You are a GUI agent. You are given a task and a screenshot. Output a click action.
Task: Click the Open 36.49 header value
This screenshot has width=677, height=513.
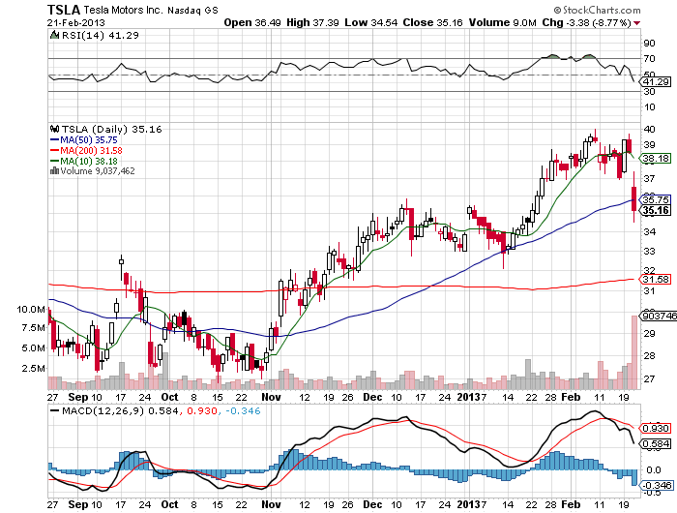point(253,22)
